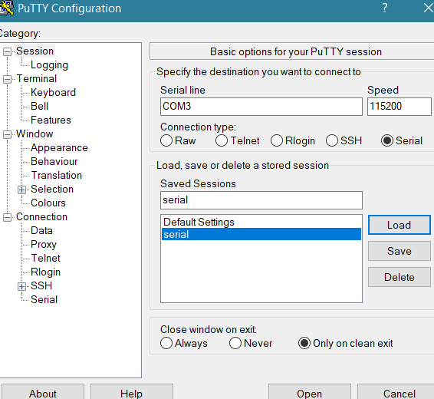
Task: Click the PuTTY icon in title bar
Action: click(x=7, y=8)
